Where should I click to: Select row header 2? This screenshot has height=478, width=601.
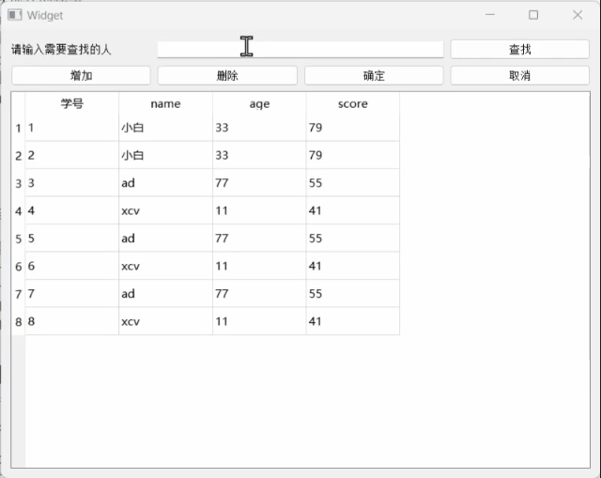pyautogui.click(x=19, y=155)
